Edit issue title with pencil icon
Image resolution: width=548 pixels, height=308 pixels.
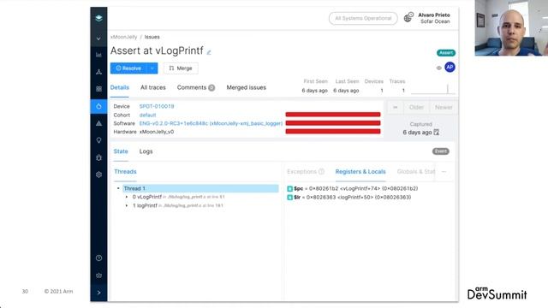click(209, 52)
